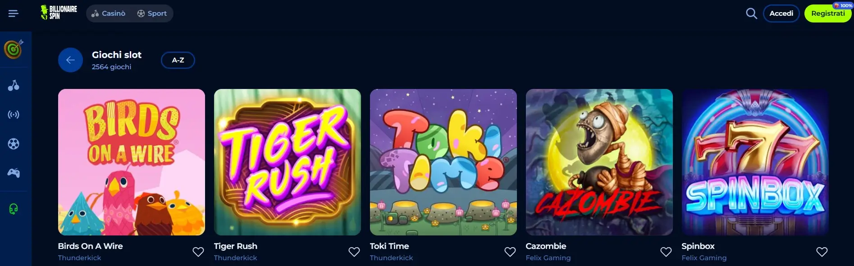The width and height of the screenshot is (854, 266).
Task: Favorite Birds On A Wire with heart
Action: [x=198, y=252]
